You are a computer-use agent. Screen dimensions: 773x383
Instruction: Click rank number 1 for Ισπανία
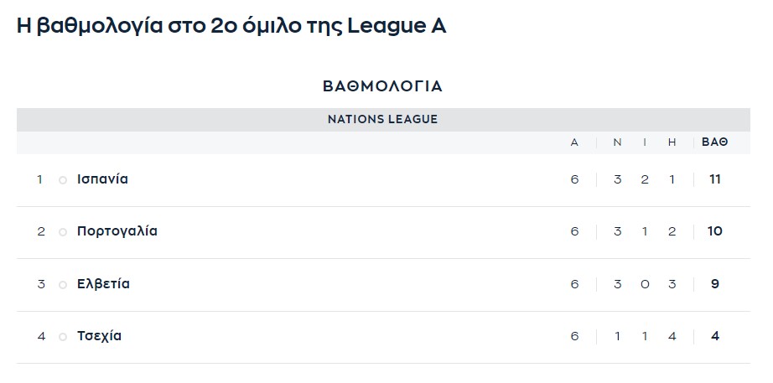(x=40, y=179)
